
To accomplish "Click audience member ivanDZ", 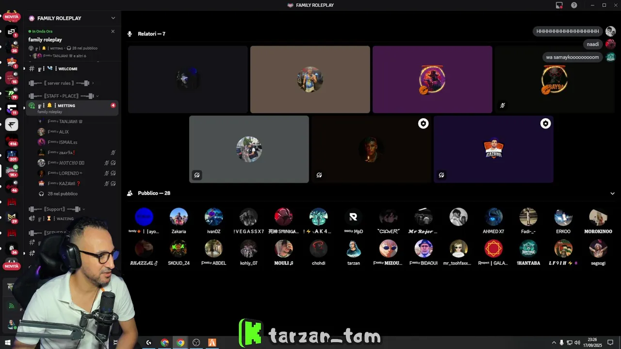I will (213, 221).
